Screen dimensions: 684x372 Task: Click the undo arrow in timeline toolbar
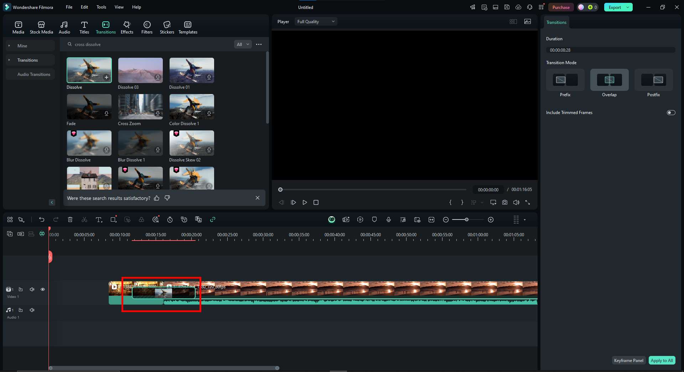(42, 219)
